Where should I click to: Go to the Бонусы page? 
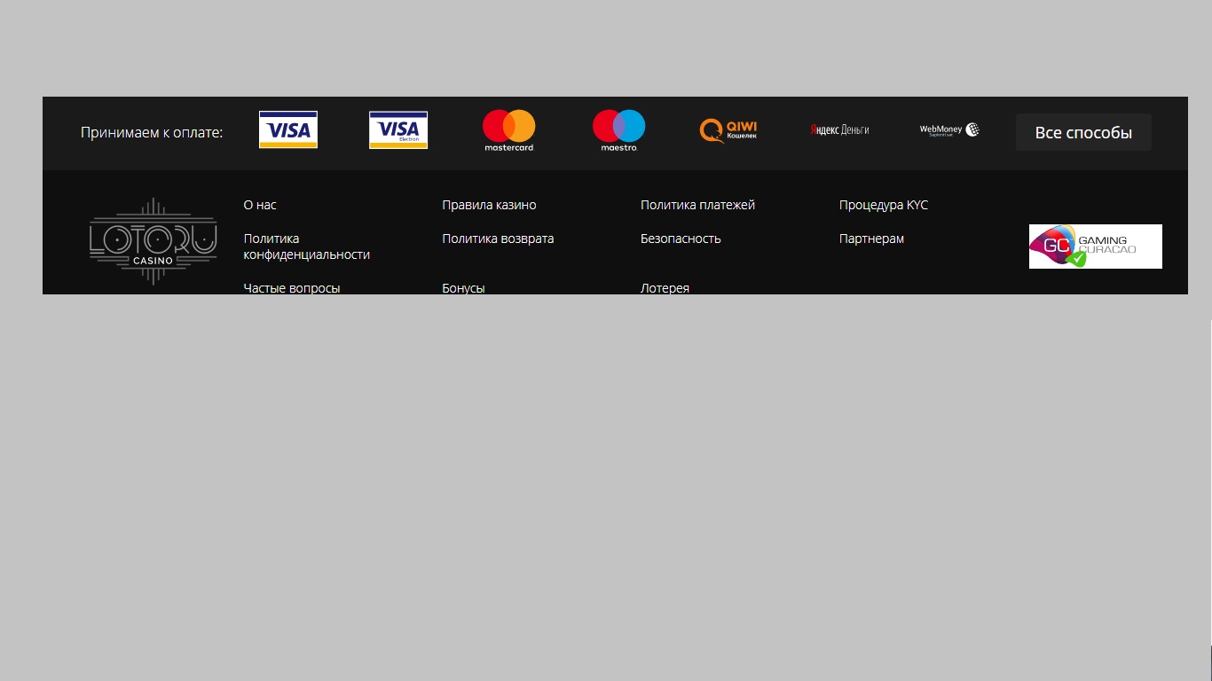(x=464, y=288)
